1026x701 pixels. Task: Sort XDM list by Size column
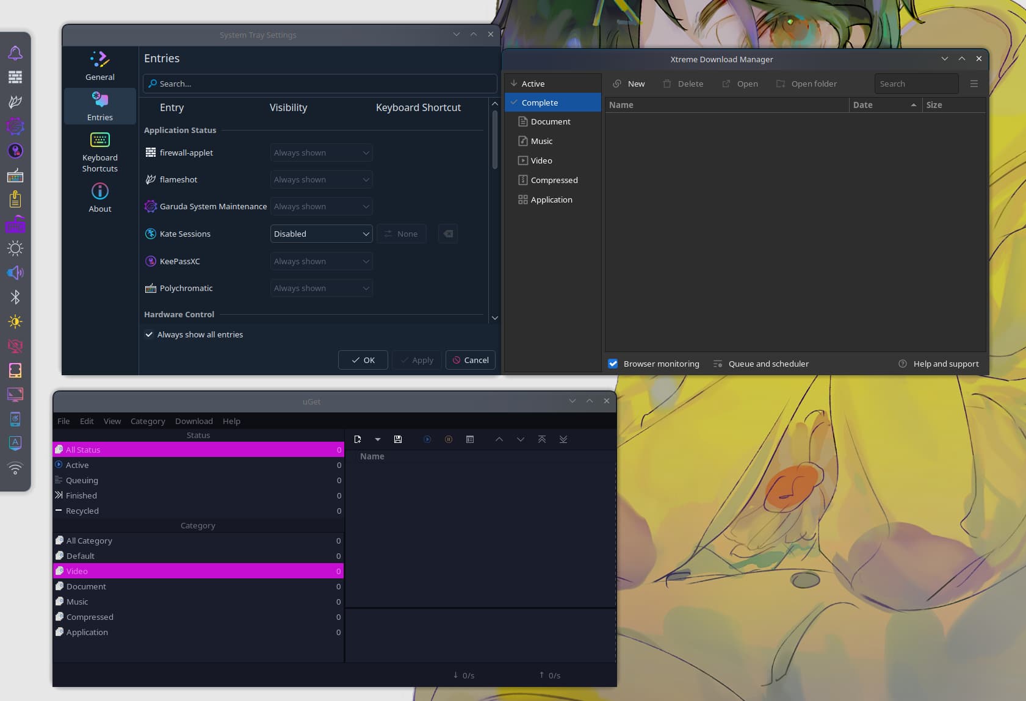[953, 105]
